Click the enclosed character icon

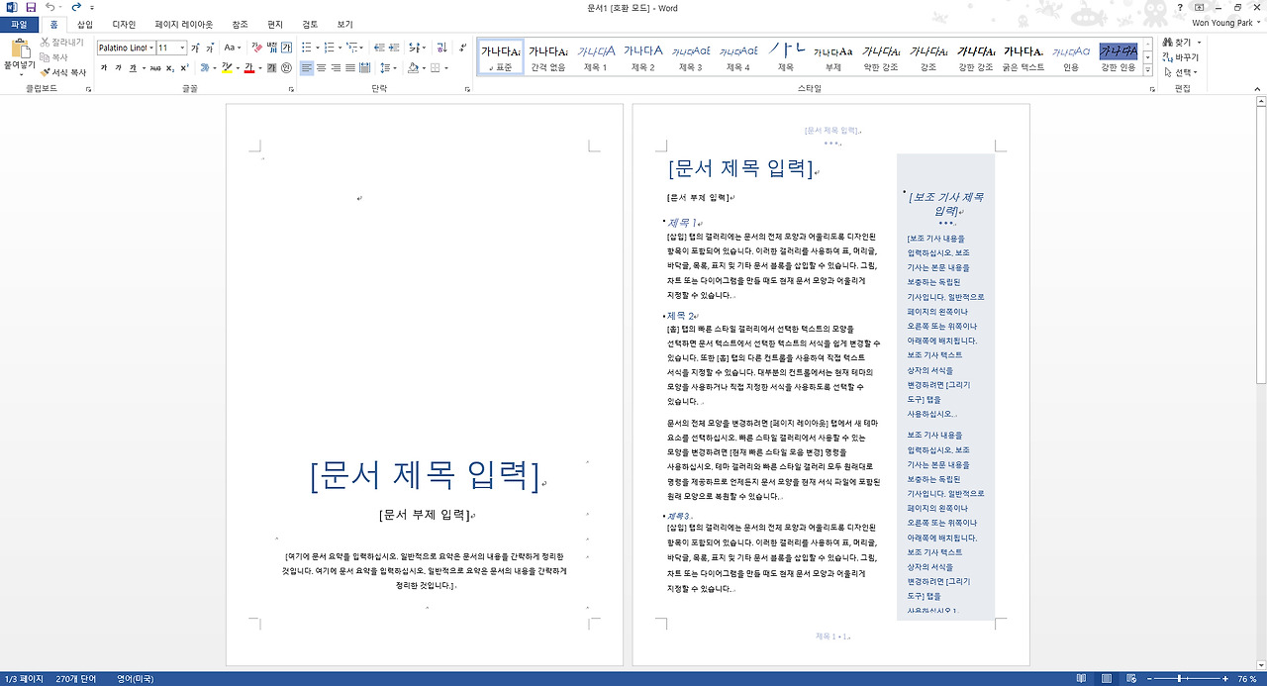(x=286, y=67)
